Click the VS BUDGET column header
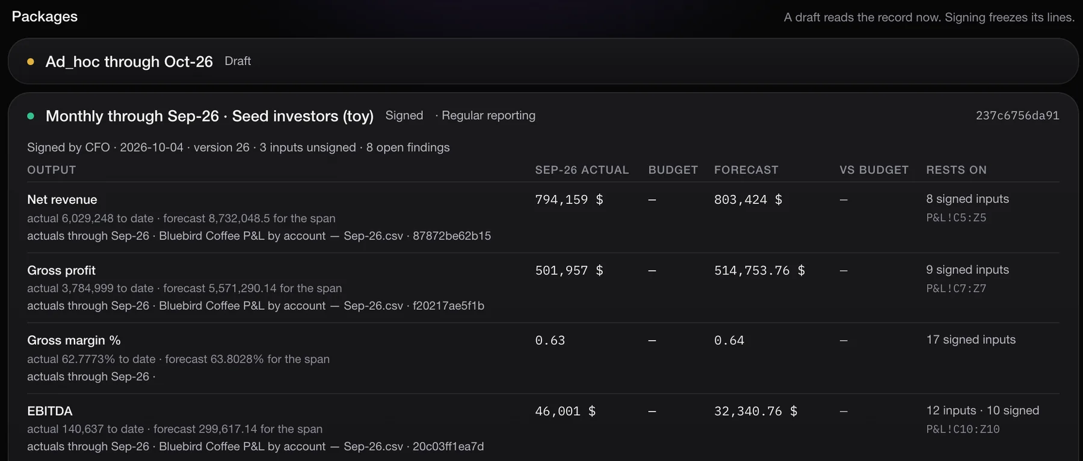The image size is (1083, 461). (874, 170)
